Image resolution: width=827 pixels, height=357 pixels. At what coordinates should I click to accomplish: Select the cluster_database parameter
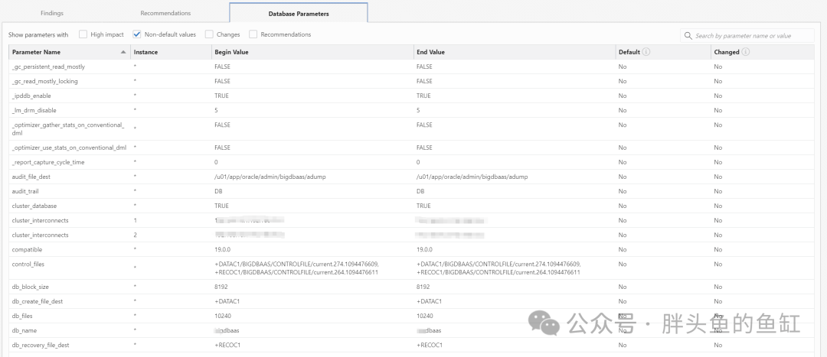tap(34, 206)
